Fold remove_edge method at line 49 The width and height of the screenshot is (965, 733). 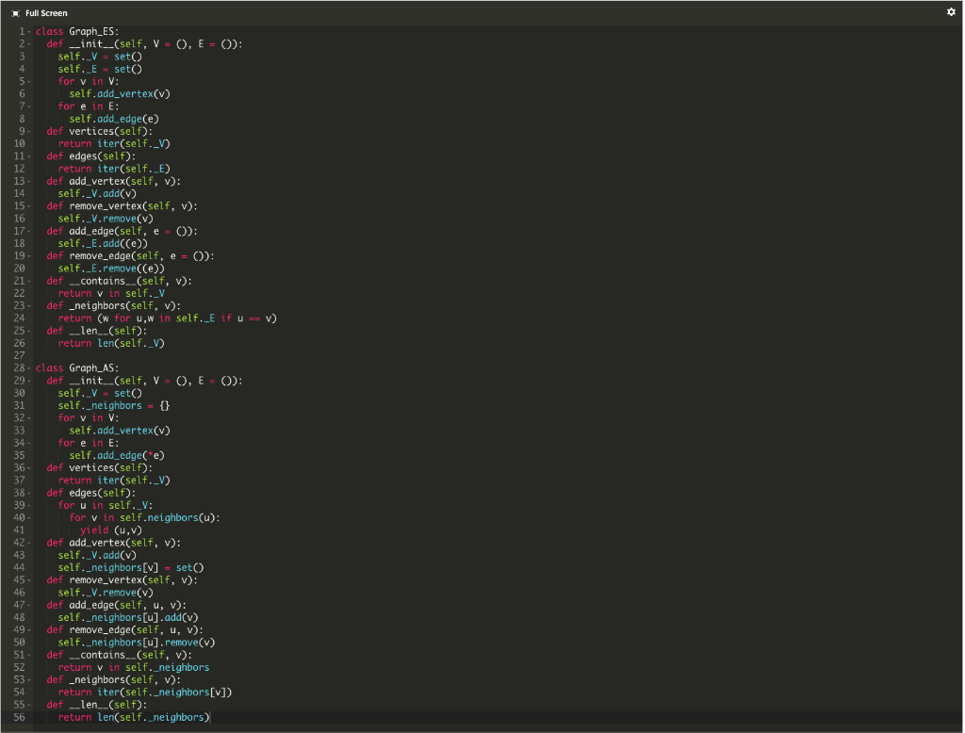coord(29,630)
